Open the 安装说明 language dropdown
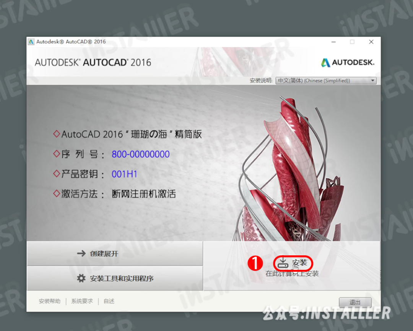This screenshot has height=331, width=413. click(x=326, y=81)
